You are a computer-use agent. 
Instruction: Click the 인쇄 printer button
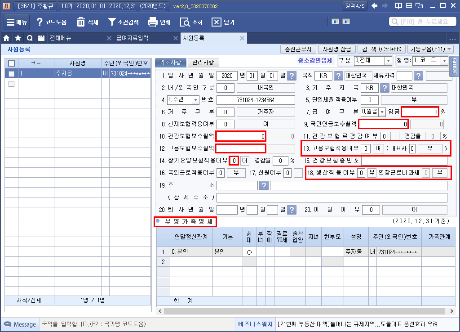[159, 22]
